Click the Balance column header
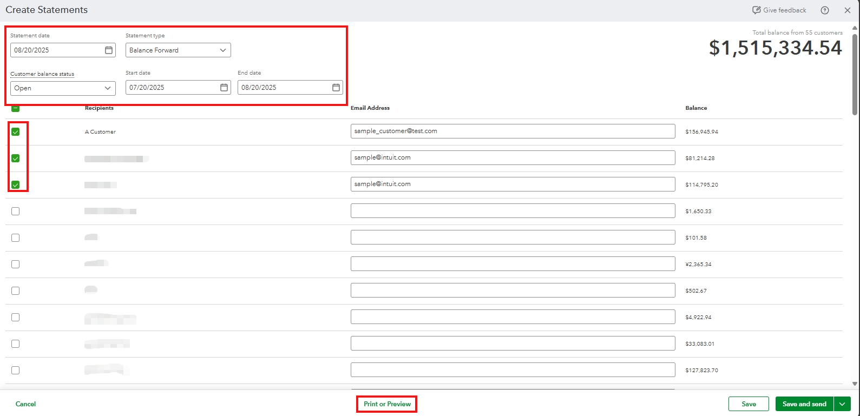The height and width of the screenshot is (416, 860). pyautogui.click(x=696, y=108)
